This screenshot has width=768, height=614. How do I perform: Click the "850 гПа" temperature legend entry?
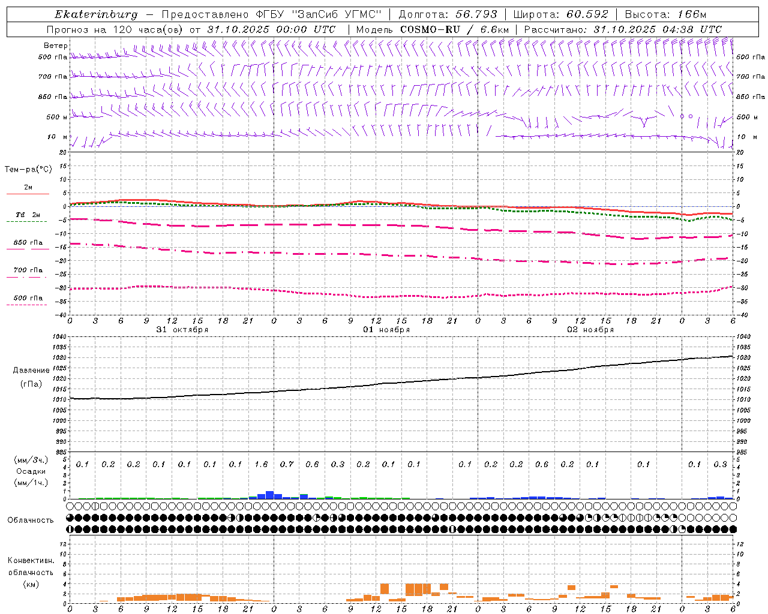coord(28,243)
